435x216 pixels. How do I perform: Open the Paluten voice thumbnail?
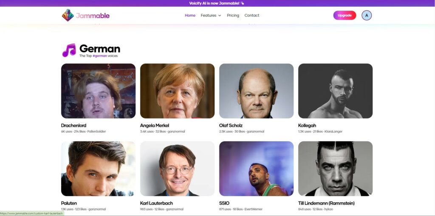point(98,169)
